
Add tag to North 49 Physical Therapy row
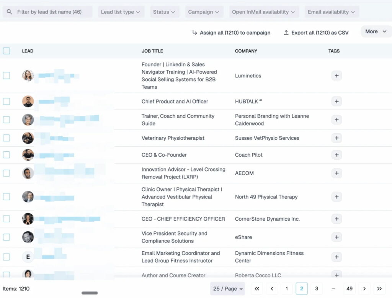336,196
